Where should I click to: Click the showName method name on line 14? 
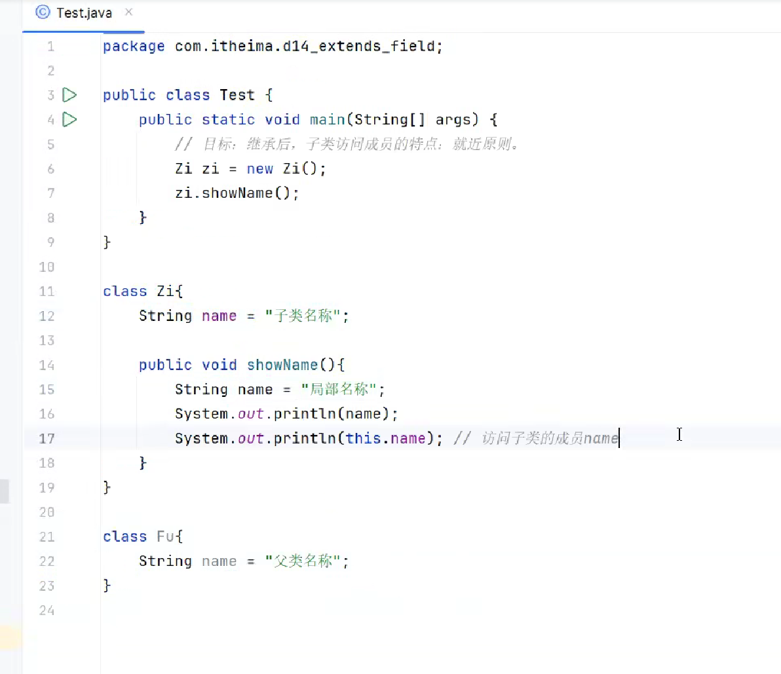(282, 364)
